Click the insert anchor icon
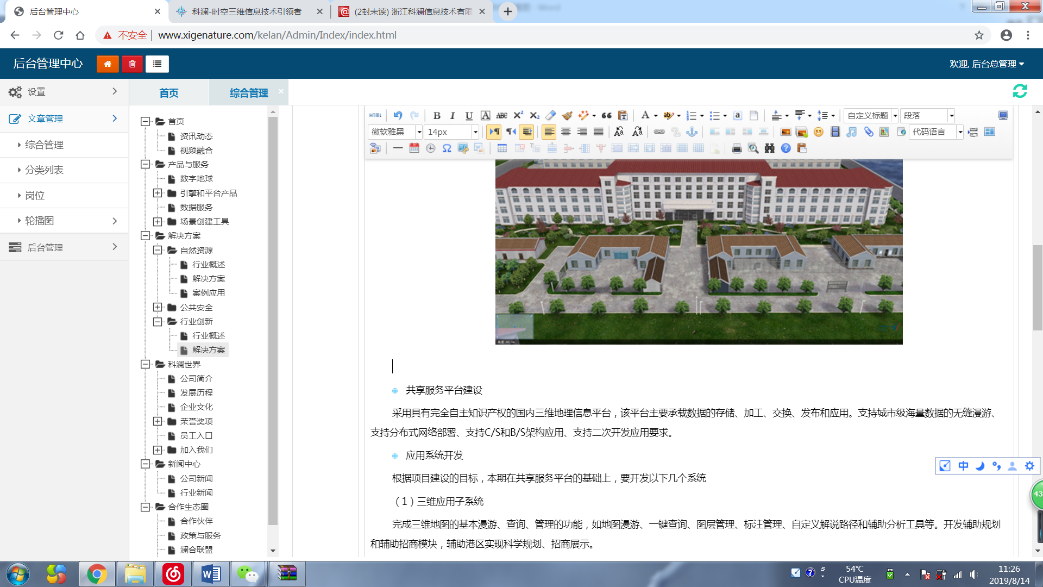 click(692, 132)
